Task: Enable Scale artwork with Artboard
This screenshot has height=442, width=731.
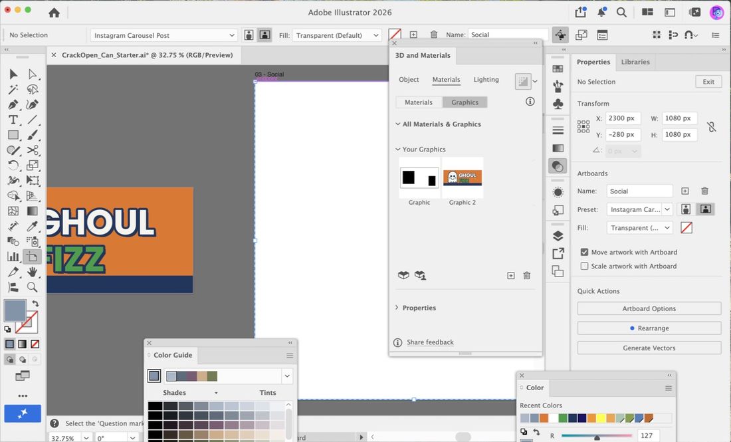Action: 584,267
